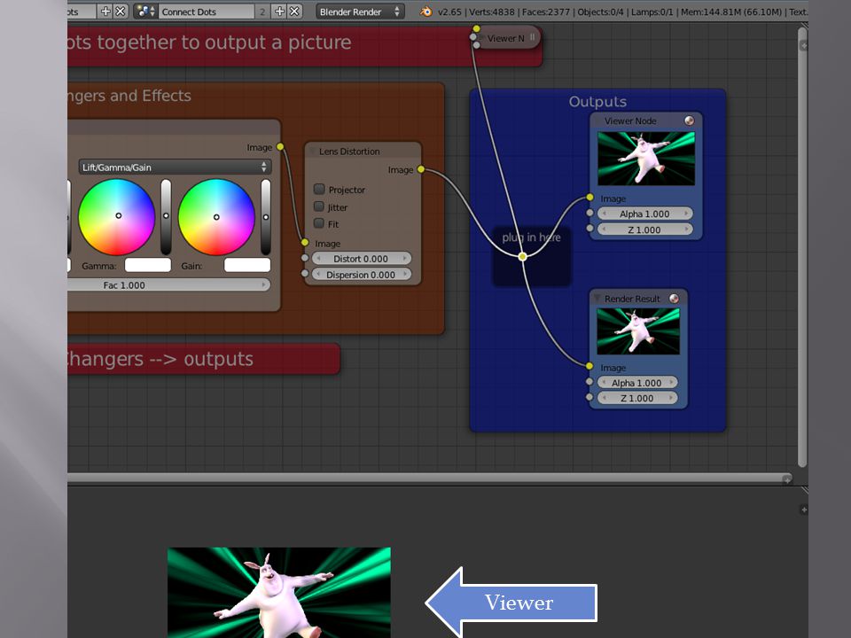Click the Fac 1.000 right increment arrow
The image size is (851, 638).
click(264, 284)
